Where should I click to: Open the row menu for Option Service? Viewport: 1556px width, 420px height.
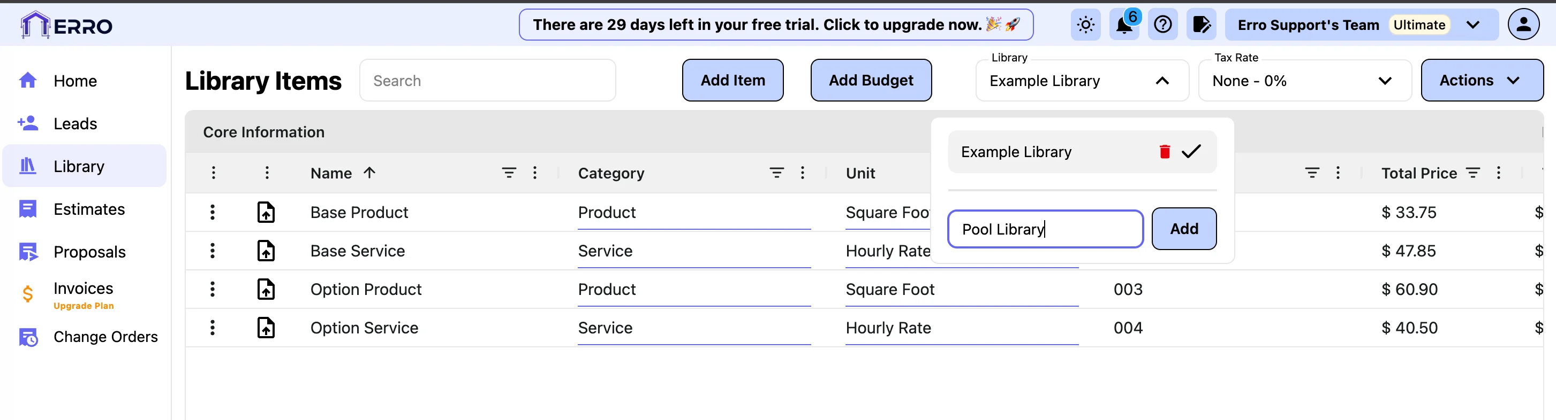pos(213,328)
